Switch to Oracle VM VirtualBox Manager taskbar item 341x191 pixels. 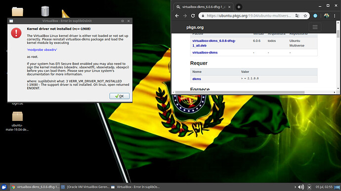(x=85, y=187)
